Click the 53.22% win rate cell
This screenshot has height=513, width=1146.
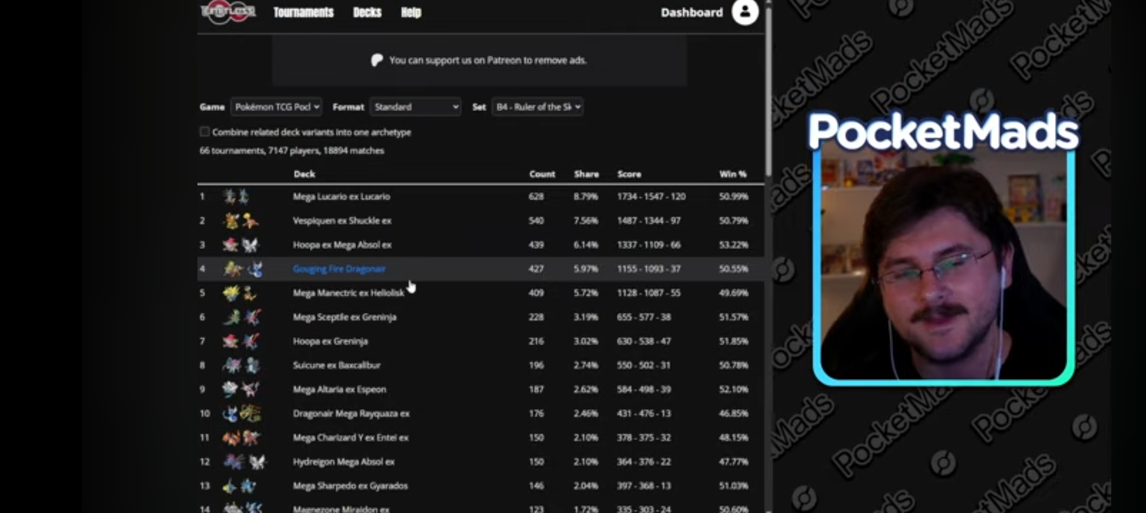(734, 245)
